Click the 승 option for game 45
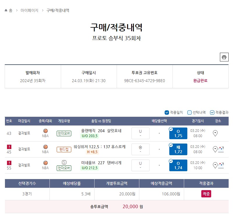 pyautogui.click(x=140, y=149)
